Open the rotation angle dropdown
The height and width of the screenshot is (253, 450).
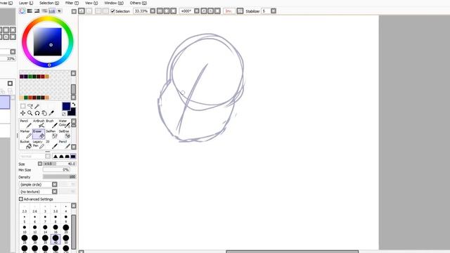click(197, 11)
